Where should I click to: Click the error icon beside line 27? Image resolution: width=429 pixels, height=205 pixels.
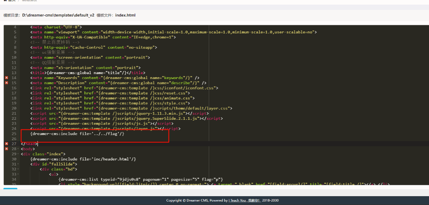[7, 144]
